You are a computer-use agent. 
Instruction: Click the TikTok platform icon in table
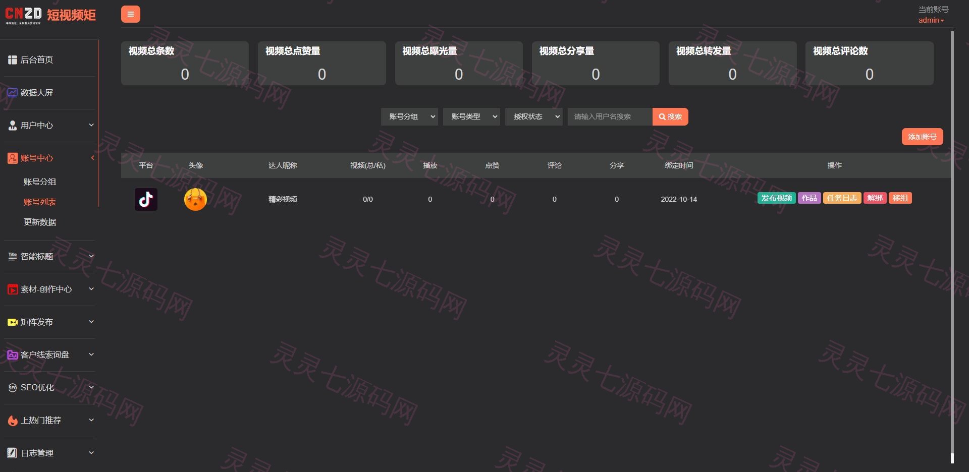tap(146, 199)
